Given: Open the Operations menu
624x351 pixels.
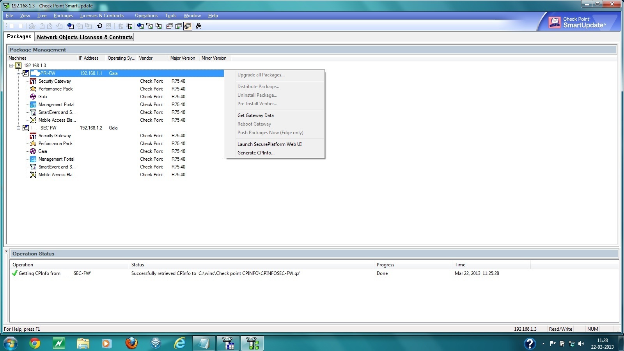Looking at the screenshot, I should [146, 16].
